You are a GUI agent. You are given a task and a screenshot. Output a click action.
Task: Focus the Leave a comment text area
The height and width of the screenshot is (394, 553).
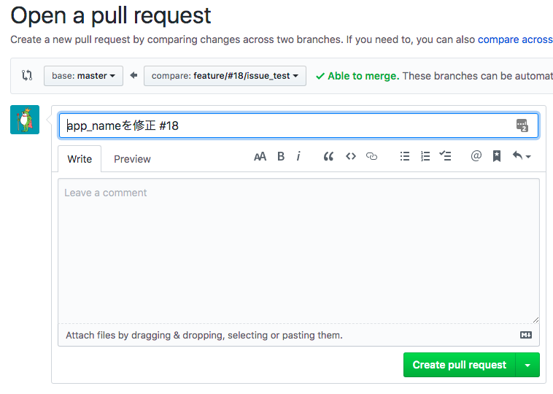298,251
